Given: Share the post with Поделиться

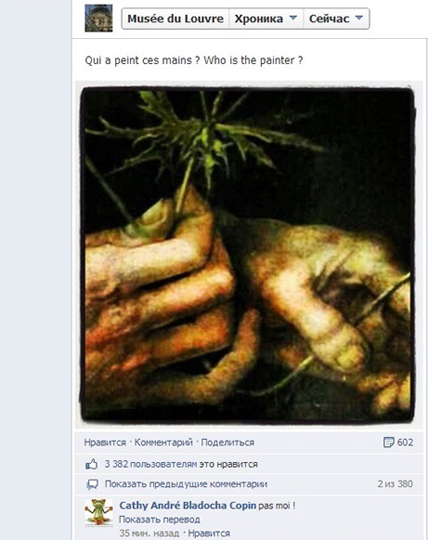Looking at the screenshot, I should coord(227,443).
